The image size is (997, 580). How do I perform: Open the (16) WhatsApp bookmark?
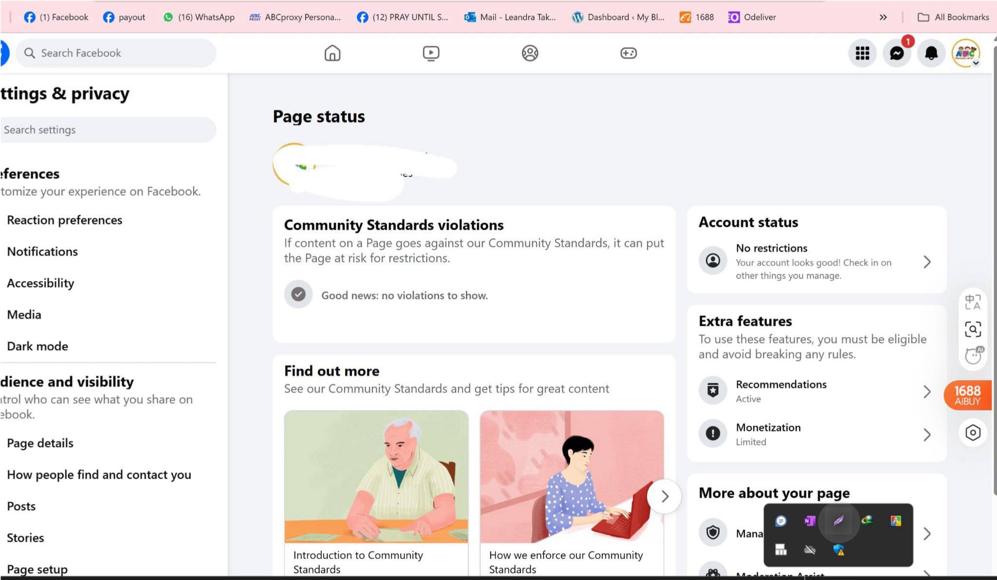point(199,17)
